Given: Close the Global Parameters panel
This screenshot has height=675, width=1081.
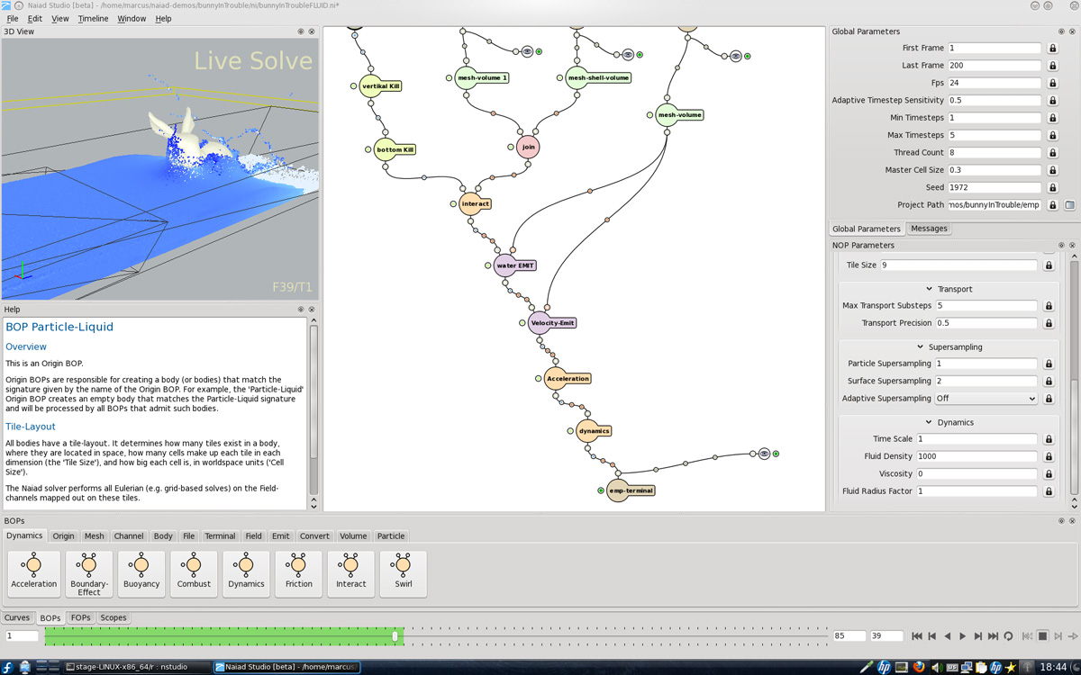Looking at the screenshot, I should 1072,31.
